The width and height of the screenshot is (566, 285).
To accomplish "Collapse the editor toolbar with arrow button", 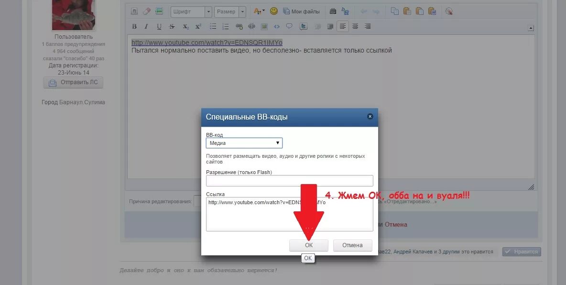I will point(531,28).
